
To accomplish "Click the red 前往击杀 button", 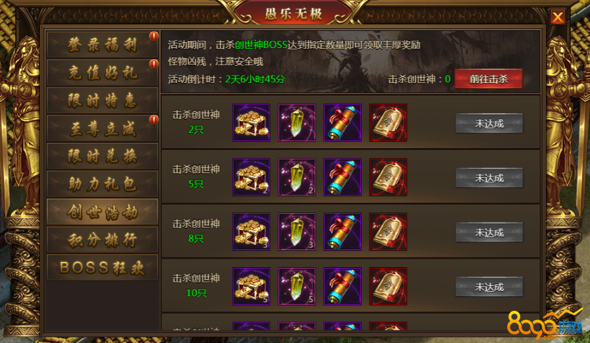I will point(489,79).
